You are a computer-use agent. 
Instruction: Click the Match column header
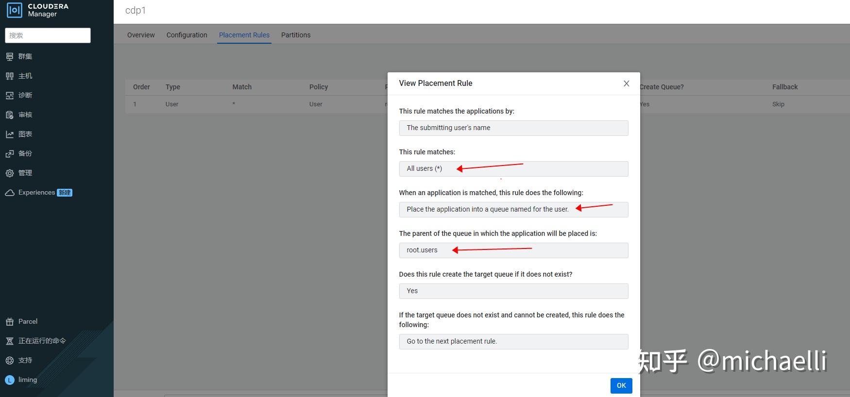[242, 87]
